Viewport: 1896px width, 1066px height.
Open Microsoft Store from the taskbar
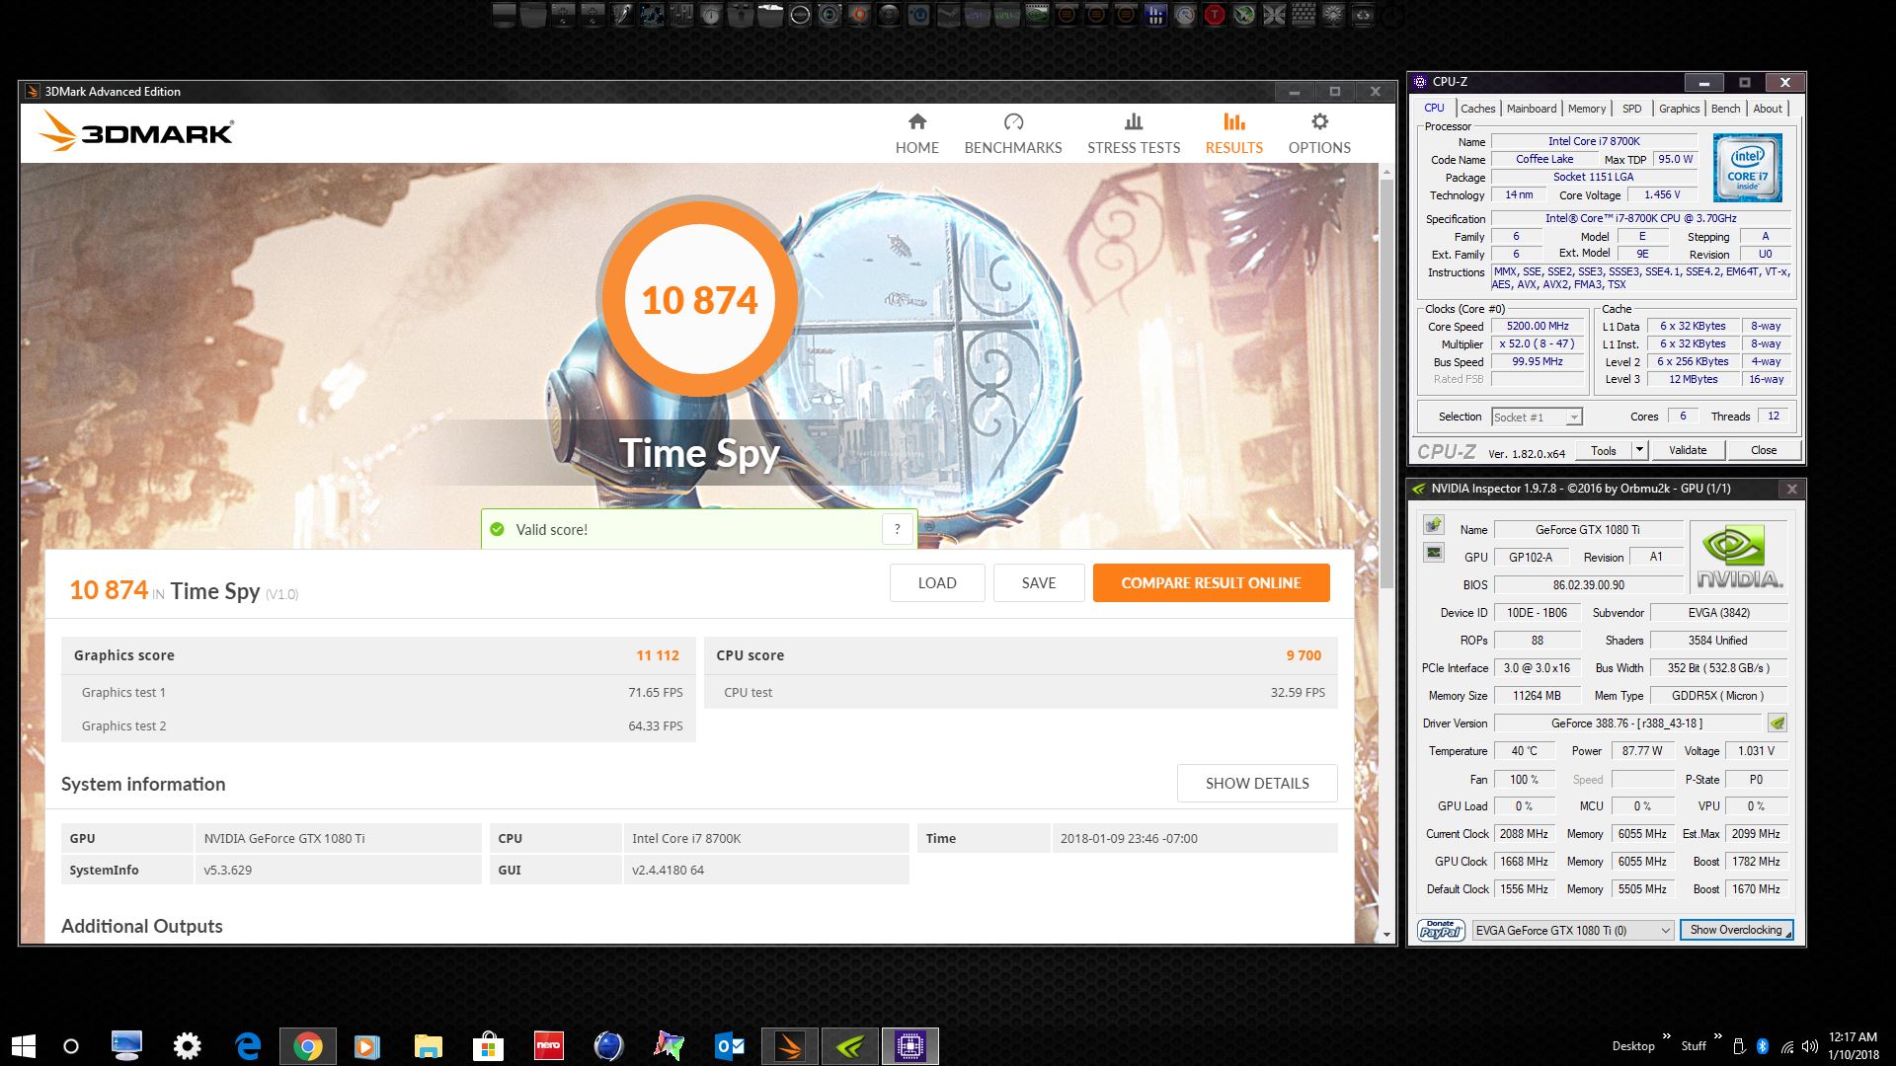pos(488,1046)
